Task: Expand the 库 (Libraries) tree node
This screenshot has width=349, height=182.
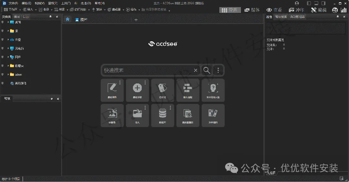Action: (x=8, y=31)
